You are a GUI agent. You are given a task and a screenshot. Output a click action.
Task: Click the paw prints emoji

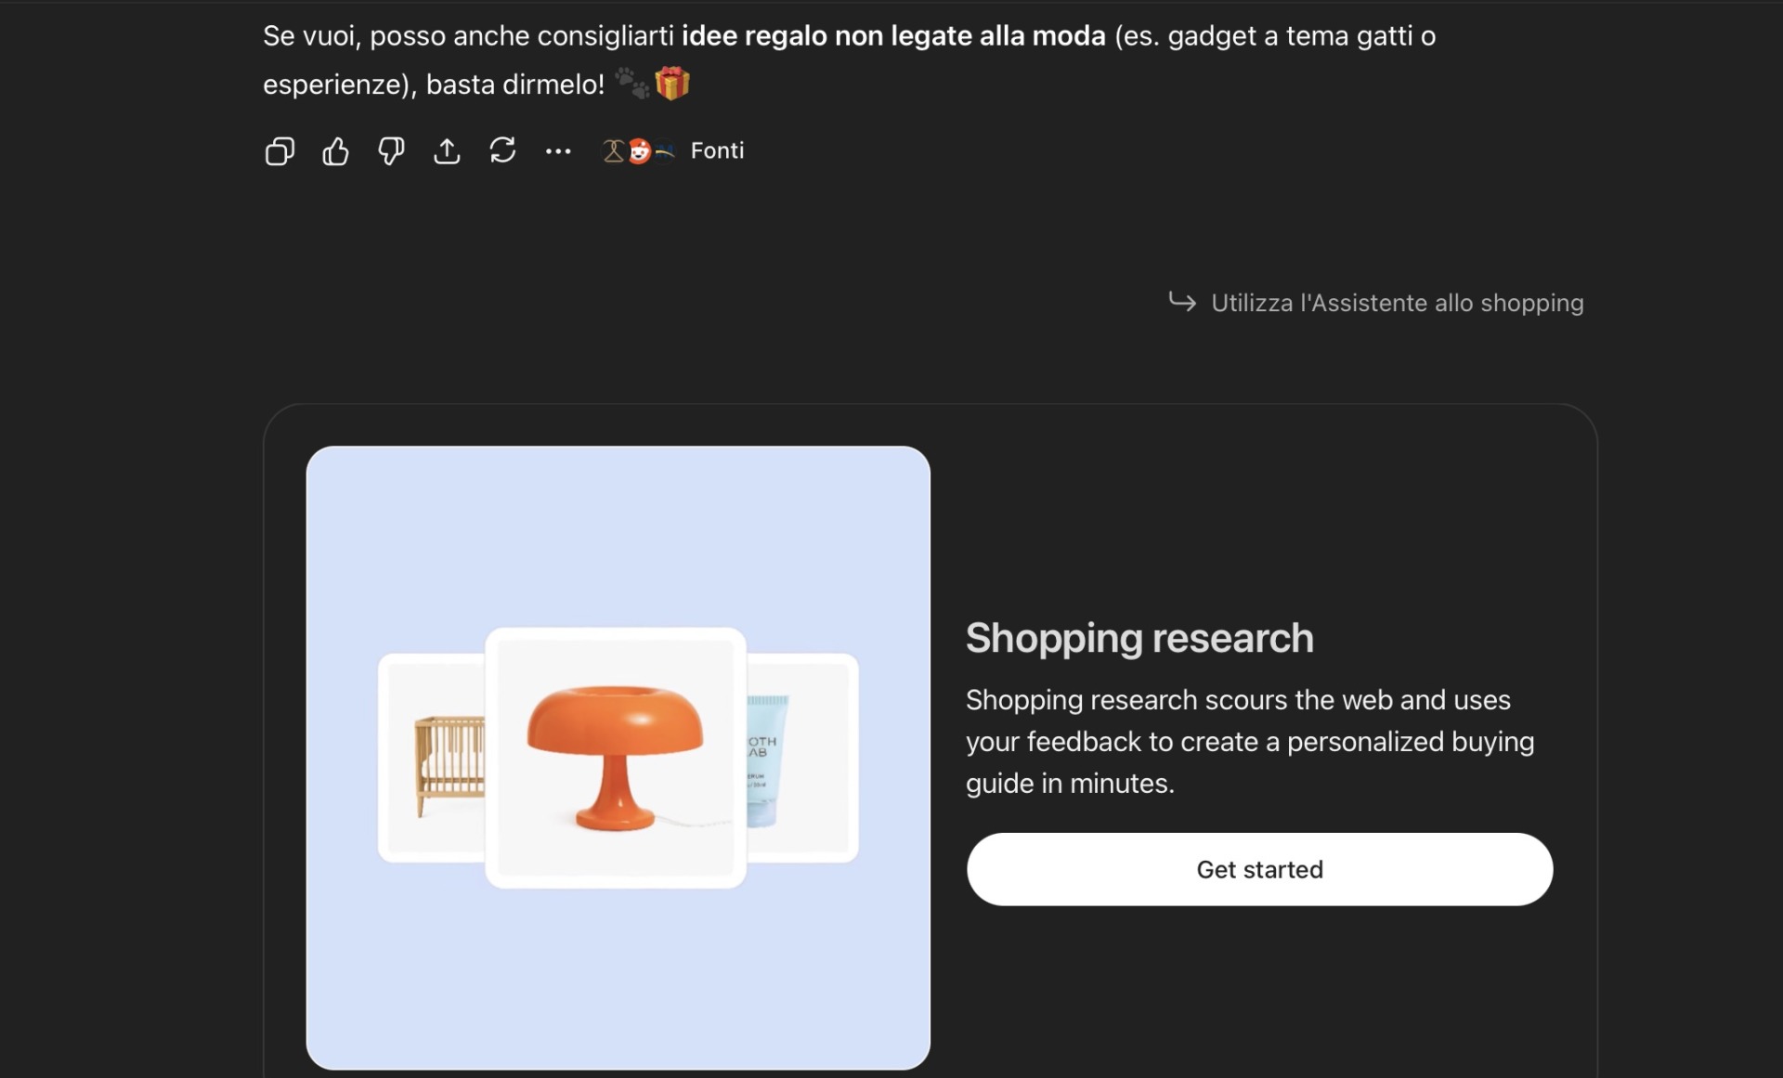pos(632,84)
